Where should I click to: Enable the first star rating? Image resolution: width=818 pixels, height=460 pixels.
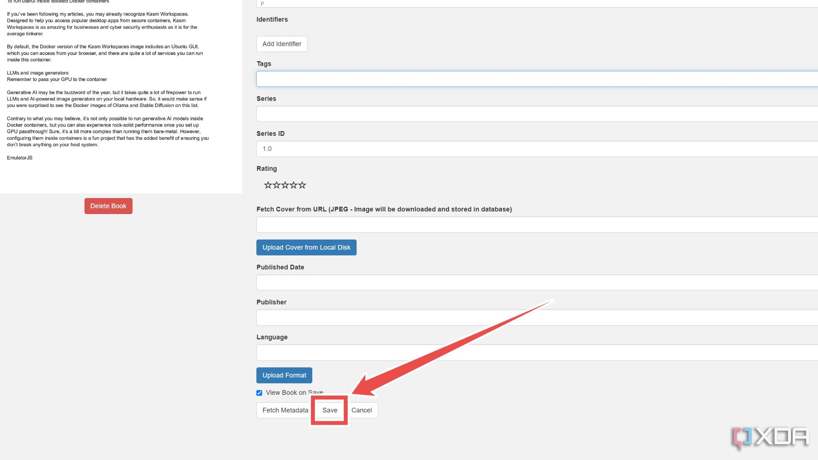tap(267, 185)
